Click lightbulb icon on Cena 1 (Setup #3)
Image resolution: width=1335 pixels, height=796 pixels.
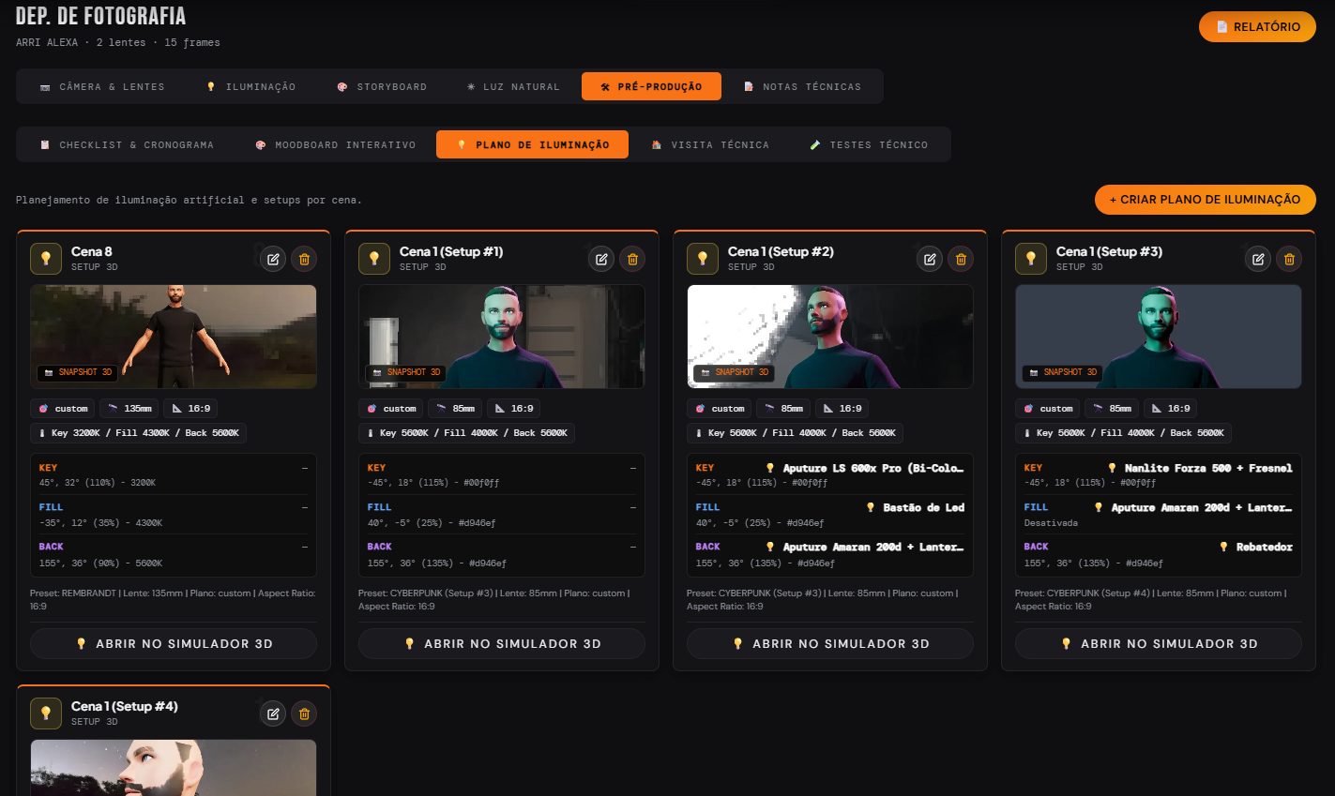[1031, 259]
